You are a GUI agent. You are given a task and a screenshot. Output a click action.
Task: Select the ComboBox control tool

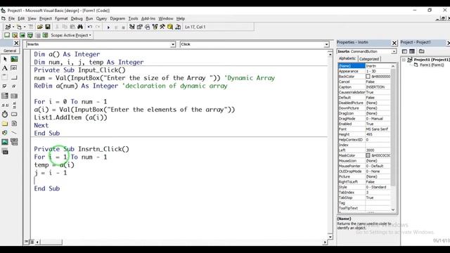tap(5, 96)
